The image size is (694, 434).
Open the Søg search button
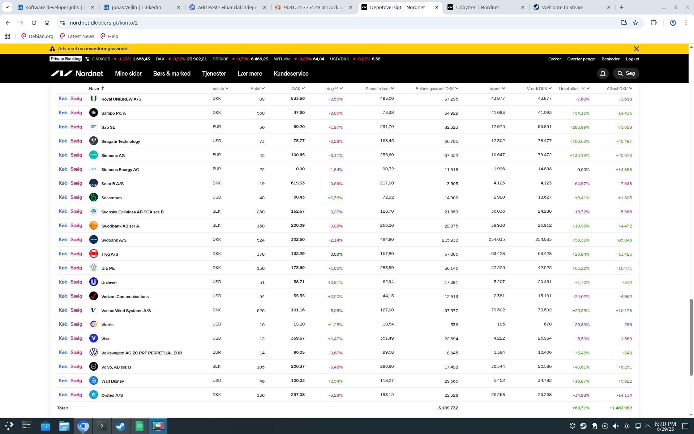click(x=626, y=73)
